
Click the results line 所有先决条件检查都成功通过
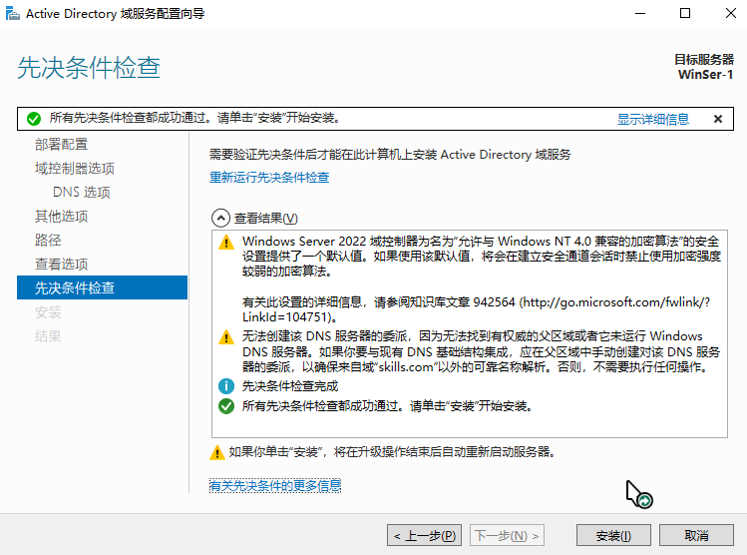coord(387,406)
